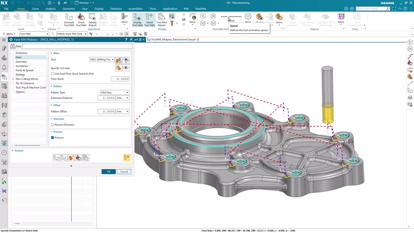Click the Pattern Offset value field
This screenshot has height=233, width=414.
[107, 111]
